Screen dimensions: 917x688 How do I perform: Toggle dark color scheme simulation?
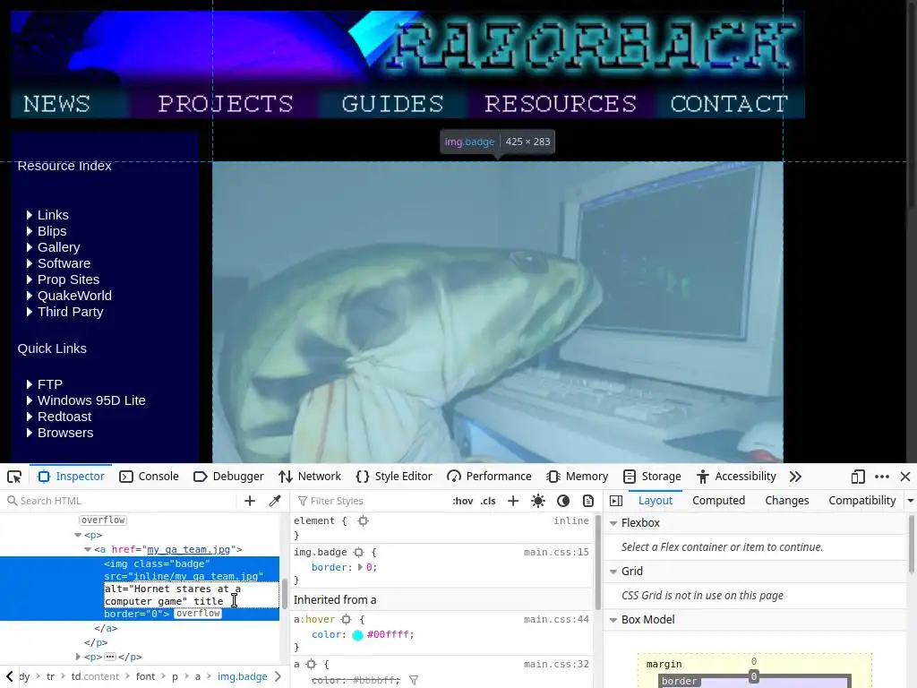click(563, 501)
